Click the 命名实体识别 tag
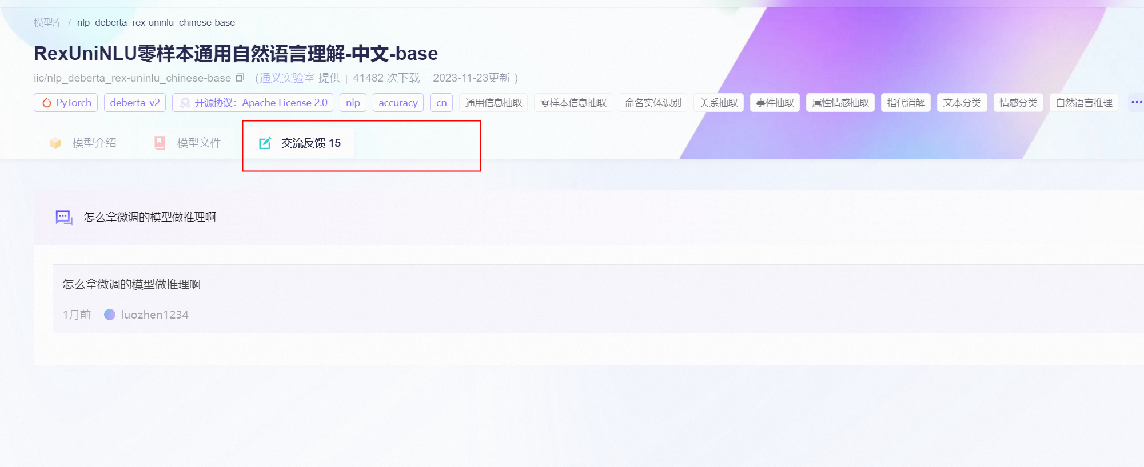The width and height of the screenshot is (1144, 467). pos(653,103)
